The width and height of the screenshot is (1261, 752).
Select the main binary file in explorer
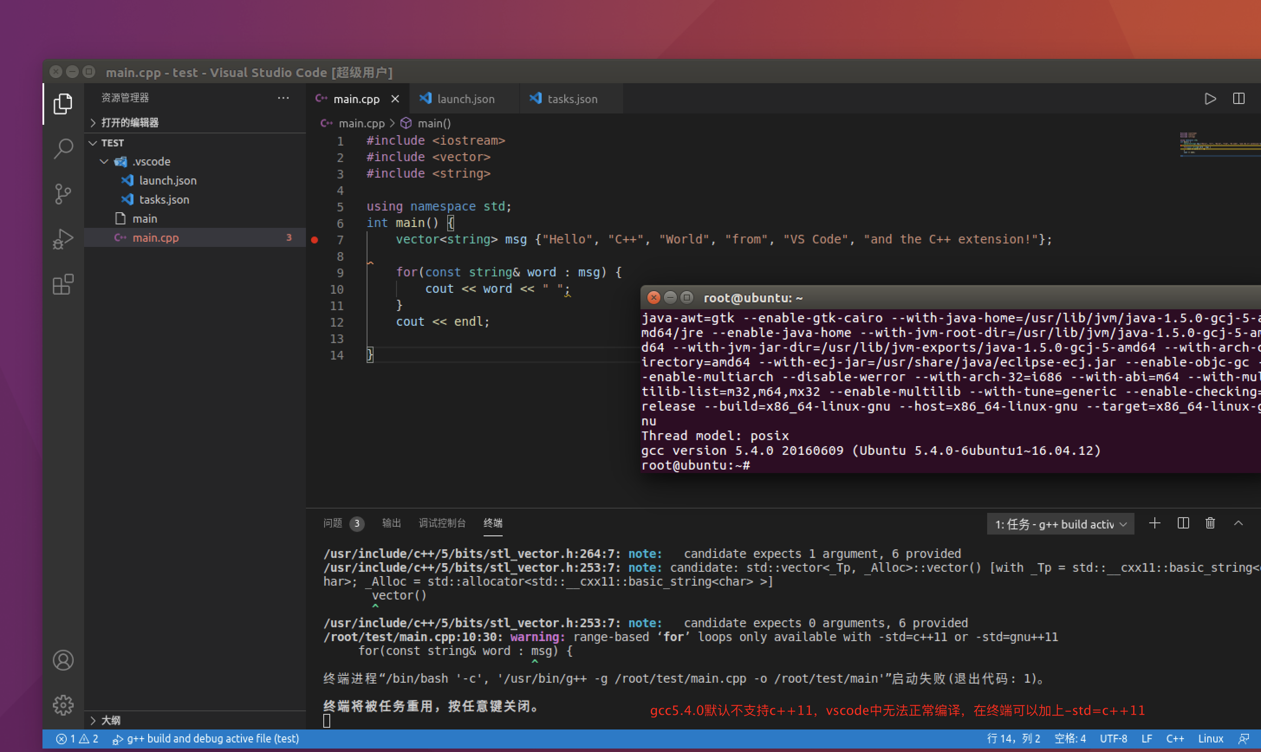pyautogui.click(x=195, y=218)
